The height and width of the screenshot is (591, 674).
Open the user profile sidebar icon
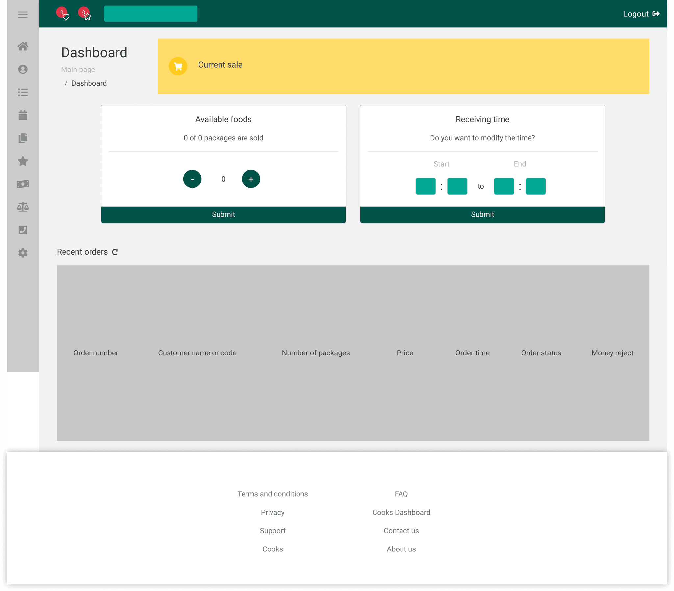(x=23, y=69)
